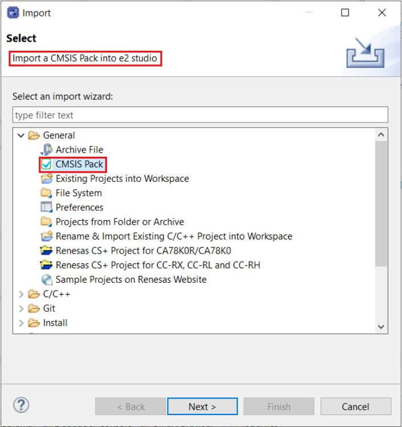Click the wizard list scroll up arrow

pyautogui.click(x=381, y=135)
